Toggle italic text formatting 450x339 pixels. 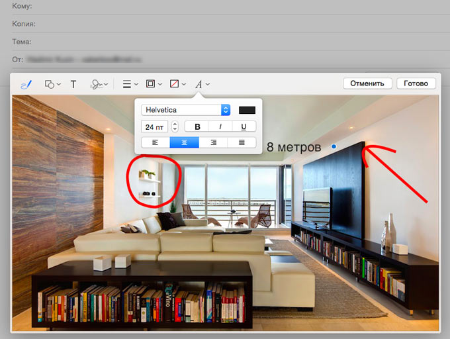(220, 126)
